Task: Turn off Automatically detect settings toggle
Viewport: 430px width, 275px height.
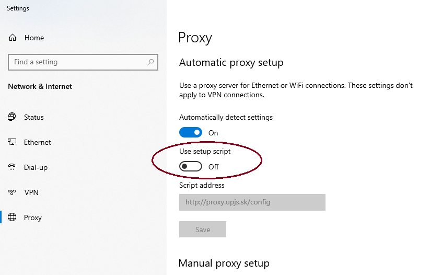Action: [x=191, y=133]
